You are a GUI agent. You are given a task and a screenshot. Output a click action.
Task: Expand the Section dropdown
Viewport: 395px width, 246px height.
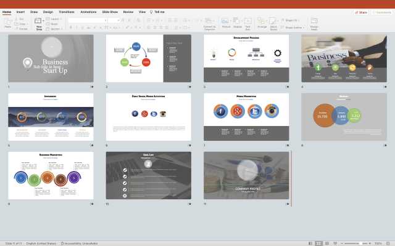(x=56, y=28)
